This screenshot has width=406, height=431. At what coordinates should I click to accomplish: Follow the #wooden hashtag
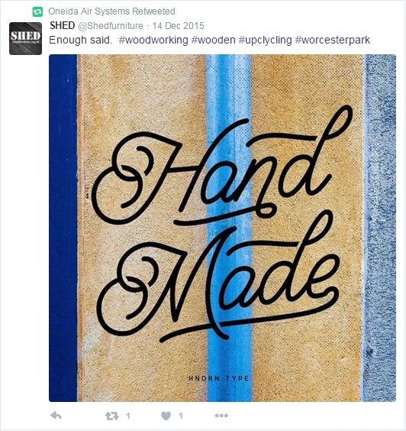213,40
